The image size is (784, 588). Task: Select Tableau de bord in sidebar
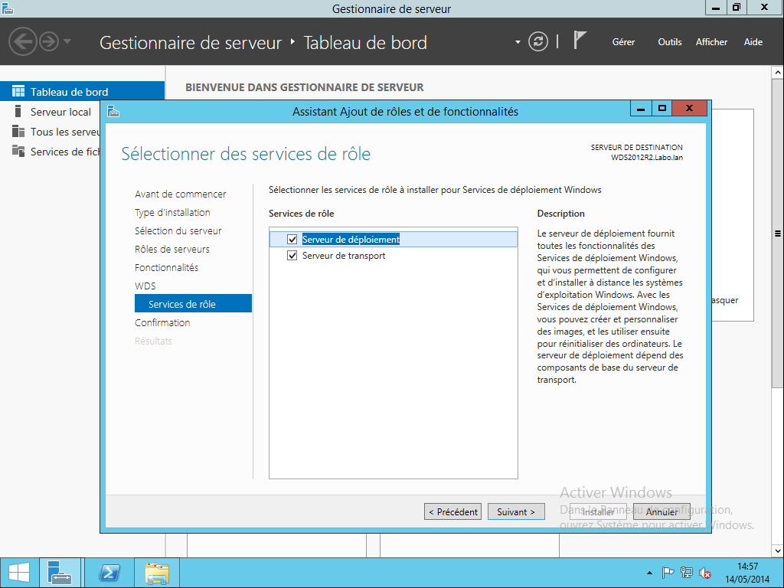click(82, 92)
